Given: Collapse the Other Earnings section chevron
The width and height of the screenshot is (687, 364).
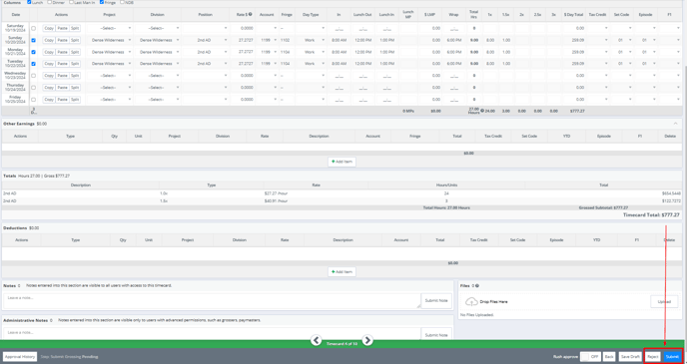Looking at the screenshot, I should (675, 124).
